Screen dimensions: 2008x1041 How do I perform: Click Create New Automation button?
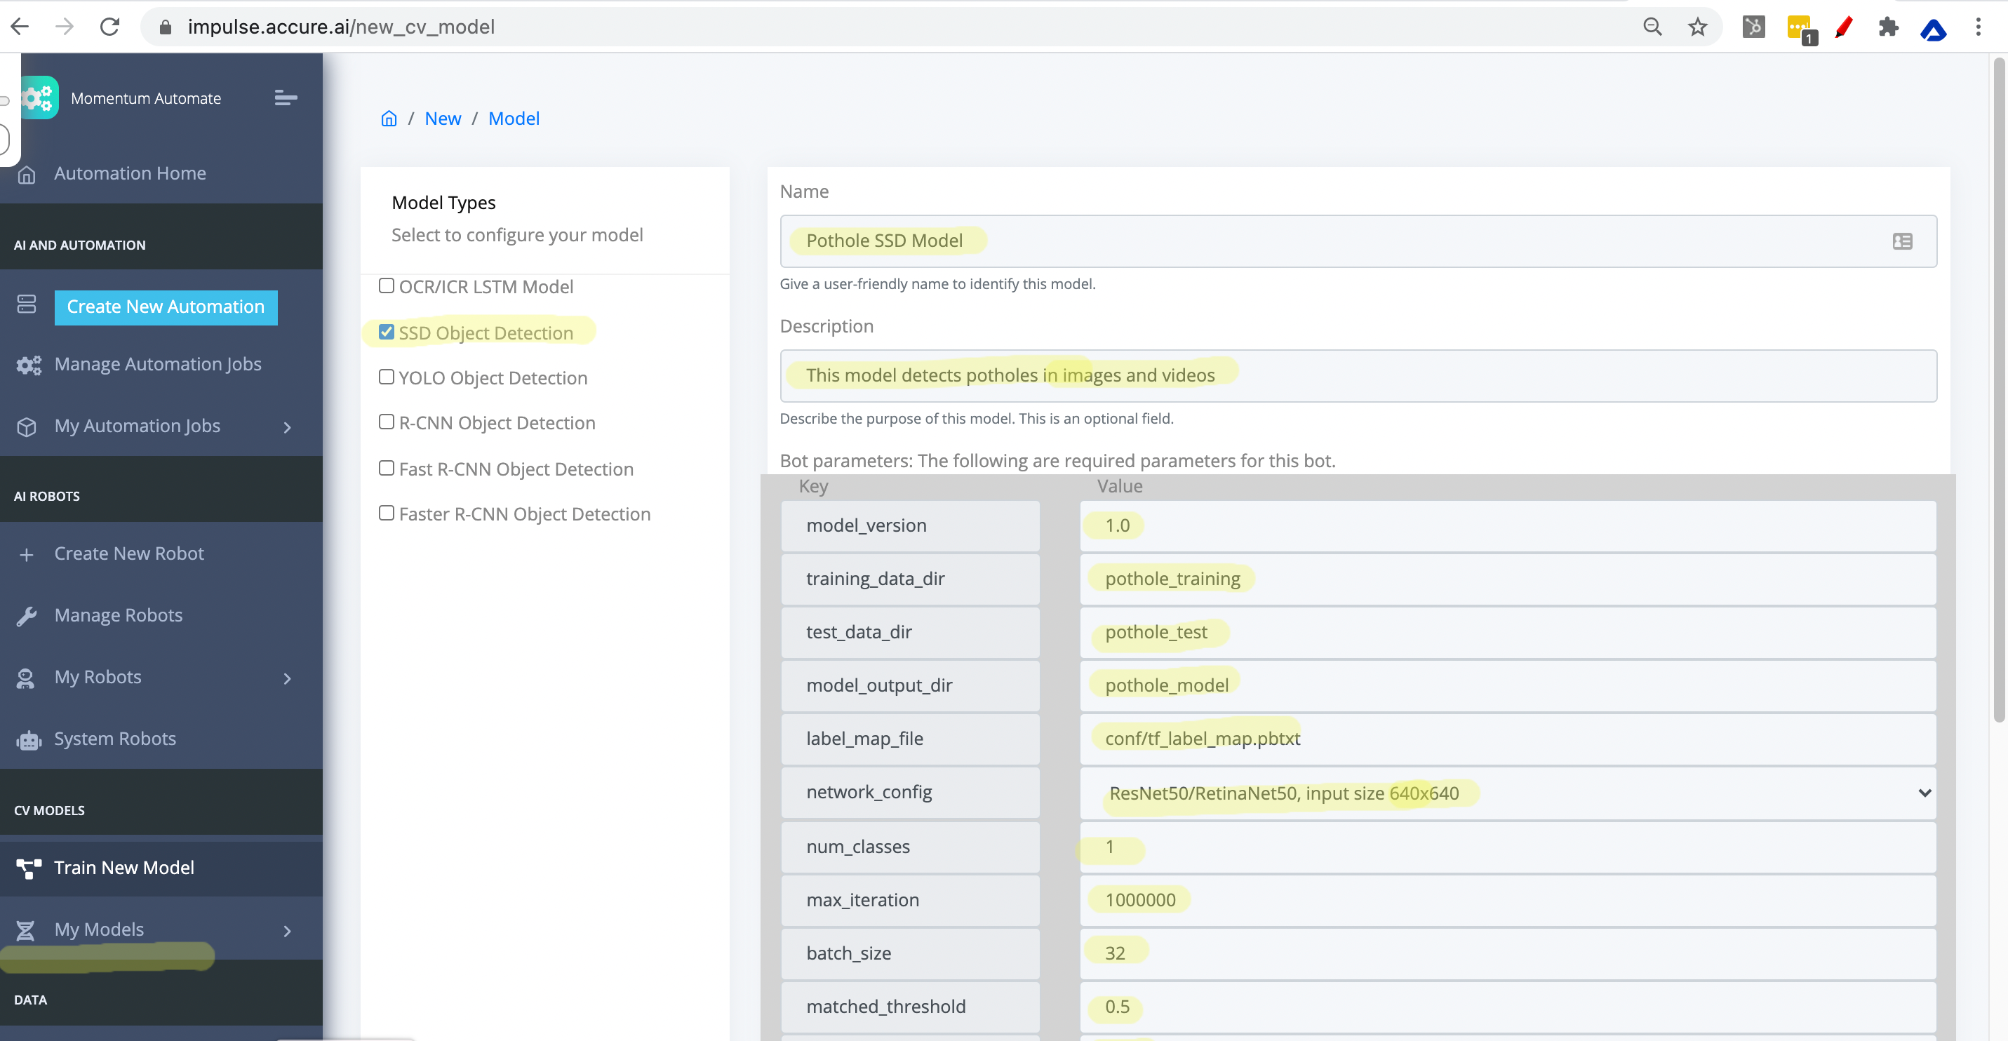pos(166,307)
